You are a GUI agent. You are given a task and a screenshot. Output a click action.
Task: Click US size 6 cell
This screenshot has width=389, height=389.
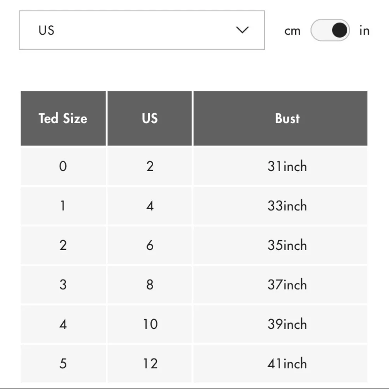(x=150, y=245)
